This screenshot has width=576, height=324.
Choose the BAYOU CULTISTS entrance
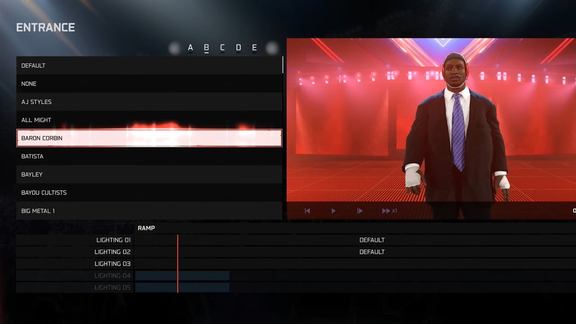(149, 192)
